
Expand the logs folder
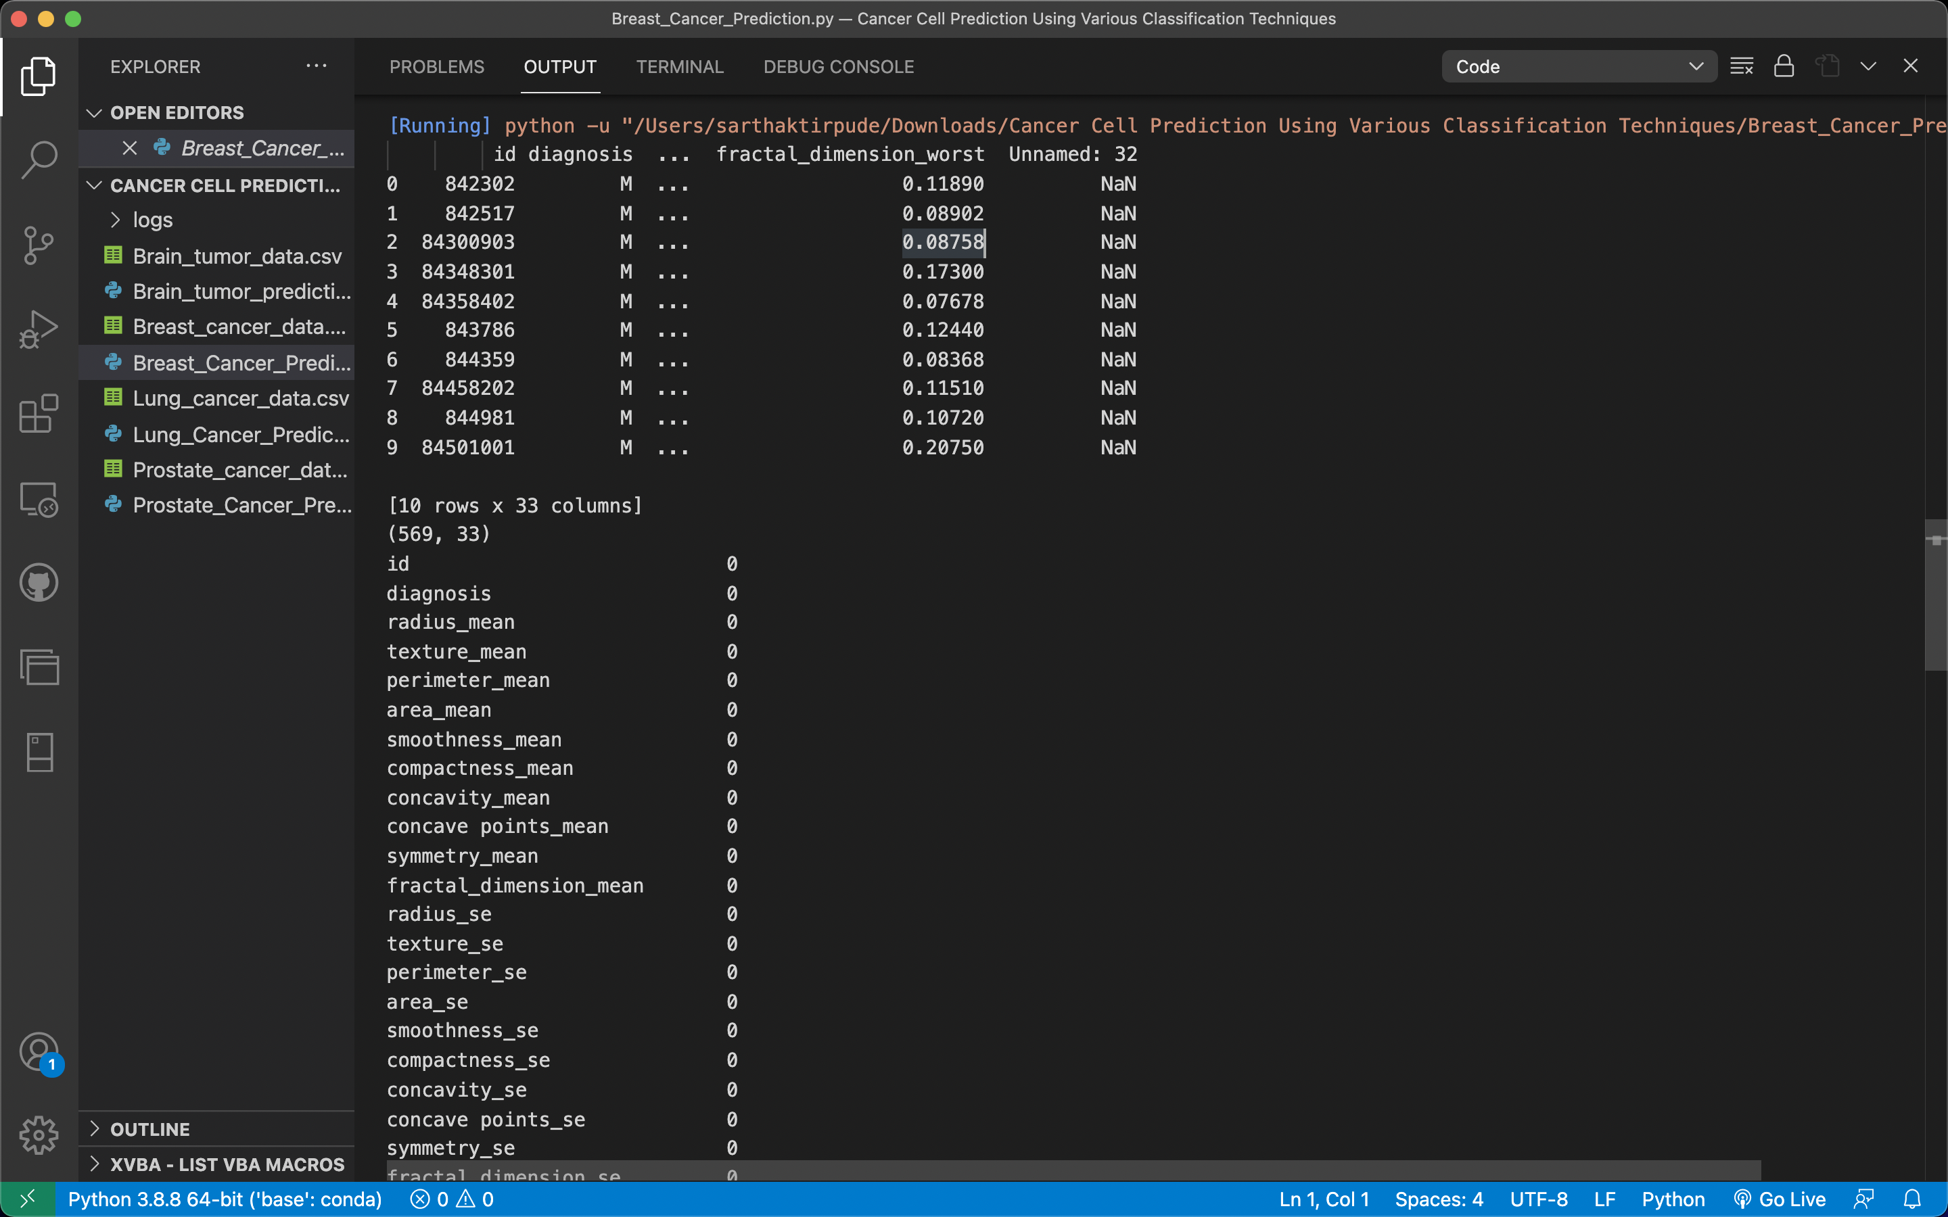pos(152,220)
